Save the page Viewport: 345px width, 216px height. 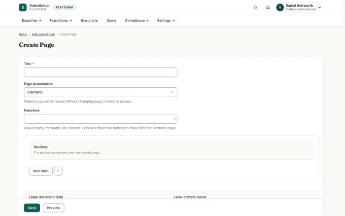32,208
